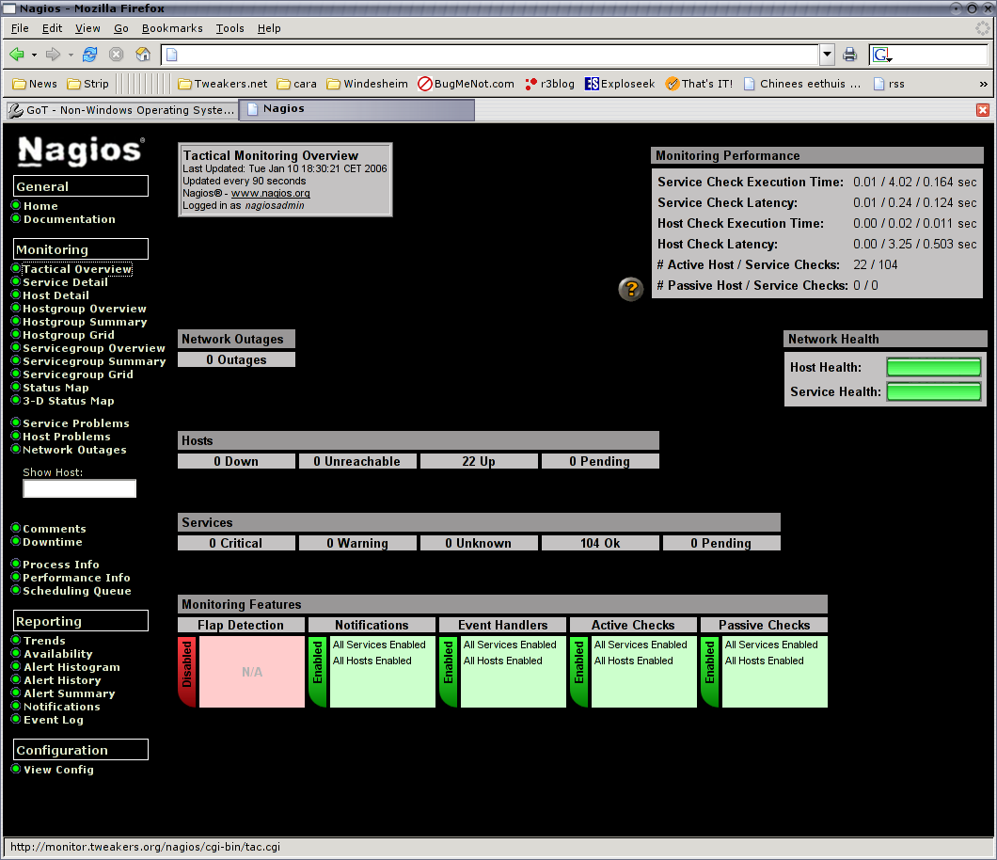Open the Exploseek bookmark
This screenshot has width=997, height=860.
pos(620,84)
